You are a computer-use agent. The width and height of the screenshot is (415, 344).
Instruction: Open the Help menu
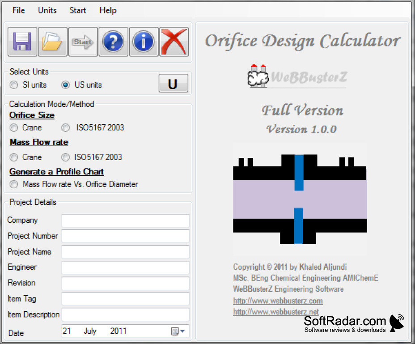(108, 10)
